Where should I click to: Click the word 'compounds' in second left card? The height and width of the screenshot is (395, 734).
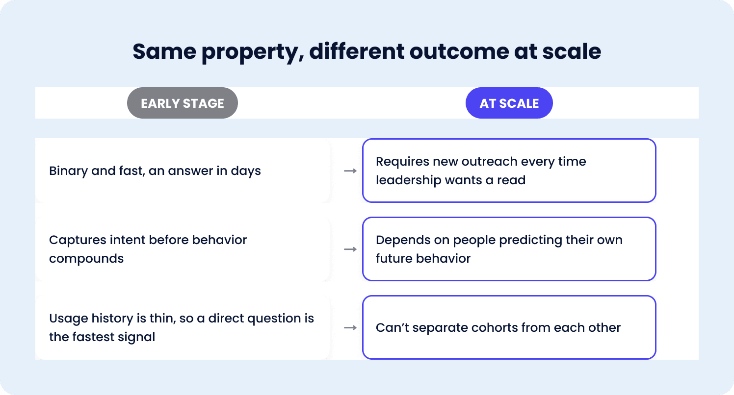point(86,258)
